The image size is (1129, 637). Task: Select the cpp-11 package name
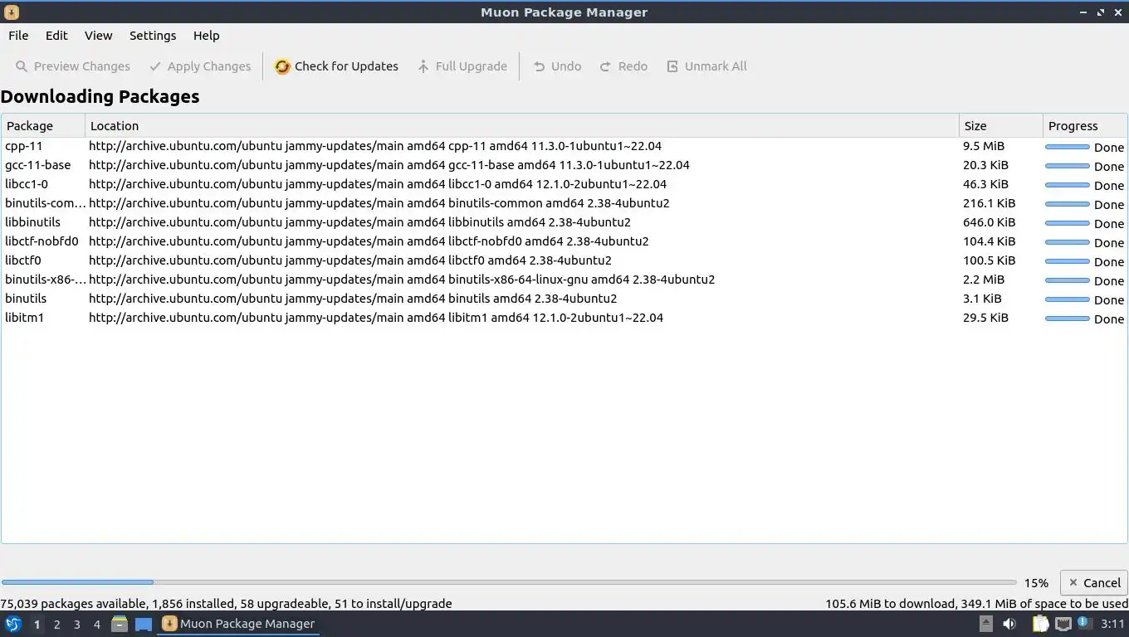tap(24, 146)
